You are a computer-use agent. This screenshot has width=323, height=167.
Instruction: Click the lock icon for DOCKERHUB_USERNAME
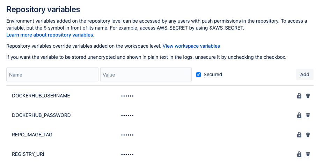(x=299, y=96)
